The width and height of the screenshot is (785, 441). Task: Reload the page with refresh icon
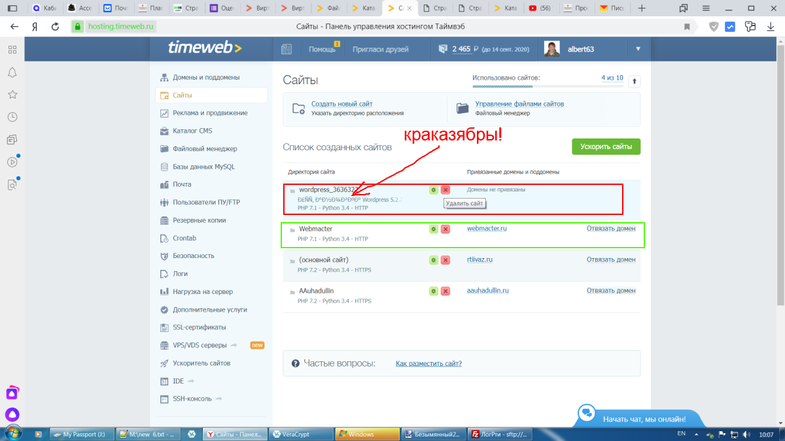point(56,27)
